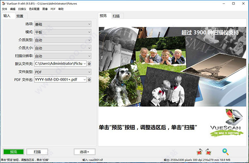The image size is (249, 163).
Task: Expand the 选项 dropdown set to 基础
Action: tap(63, 24)
